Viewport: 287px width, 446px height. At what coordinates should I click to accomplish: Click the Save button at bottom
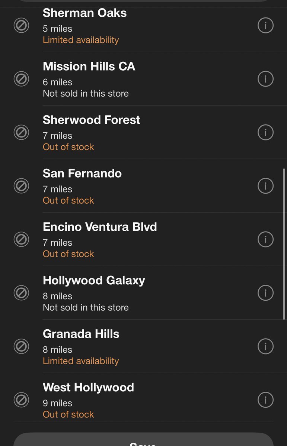tap(143, 440)
